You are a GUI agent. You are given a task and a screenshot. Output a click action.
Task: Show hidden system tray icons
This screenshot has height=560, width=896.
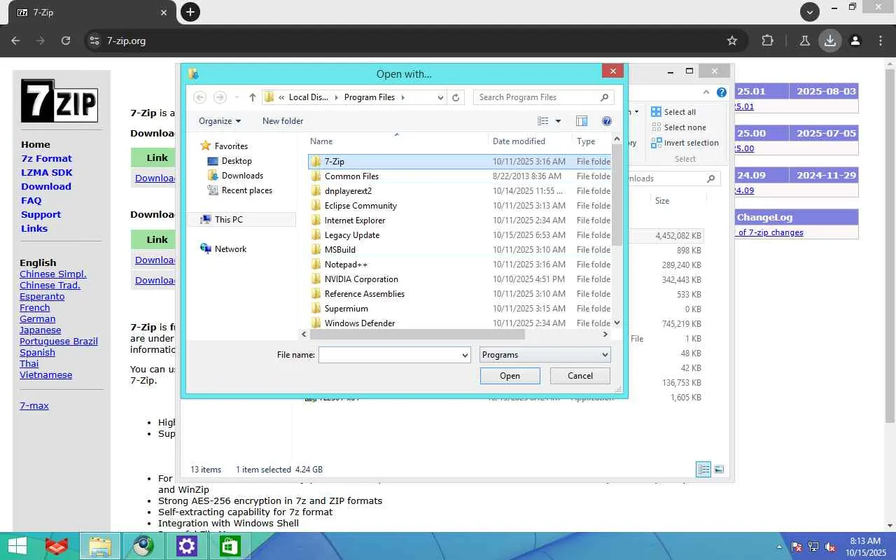pos(779,547)
